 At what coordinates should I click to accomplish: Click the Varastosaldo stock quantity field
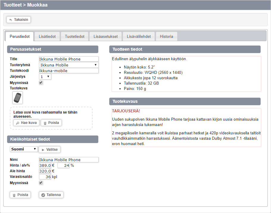pyautogui.click(x=45, y=177)
